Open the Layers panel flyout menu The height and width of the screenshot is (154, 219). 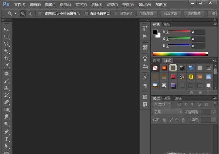(x=215, y=98)
